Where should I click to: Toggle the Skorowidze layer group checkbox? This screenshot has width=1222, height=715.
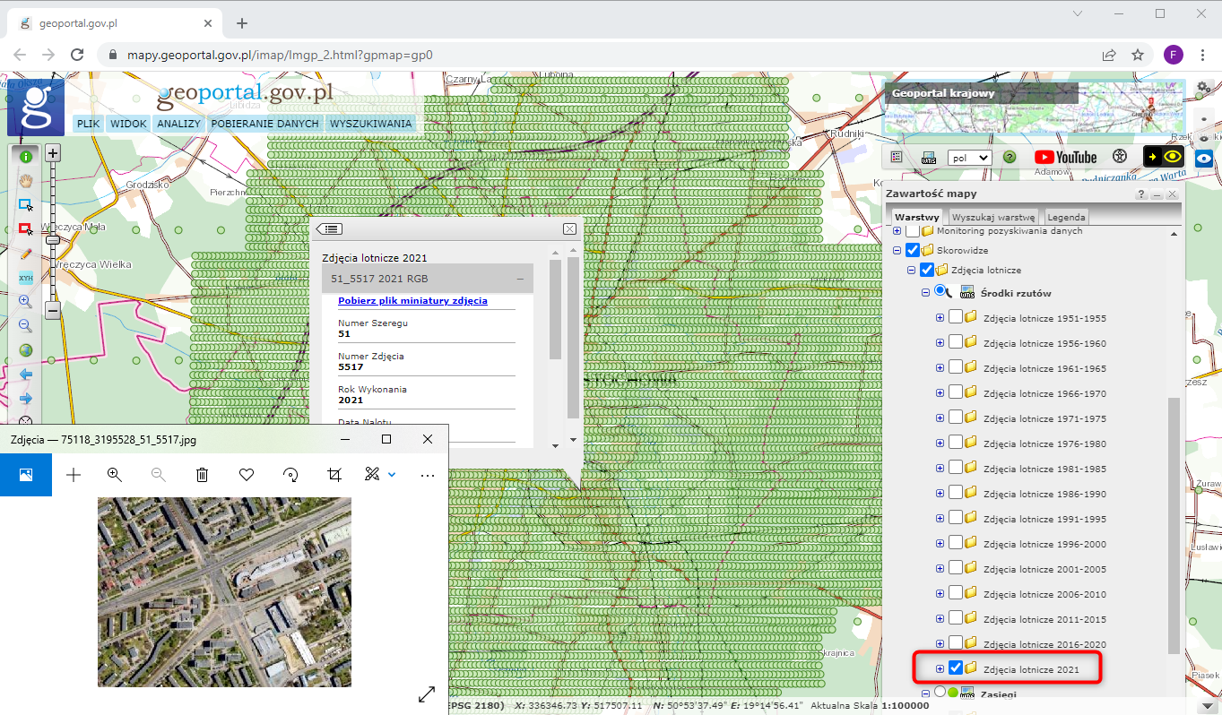913,251
